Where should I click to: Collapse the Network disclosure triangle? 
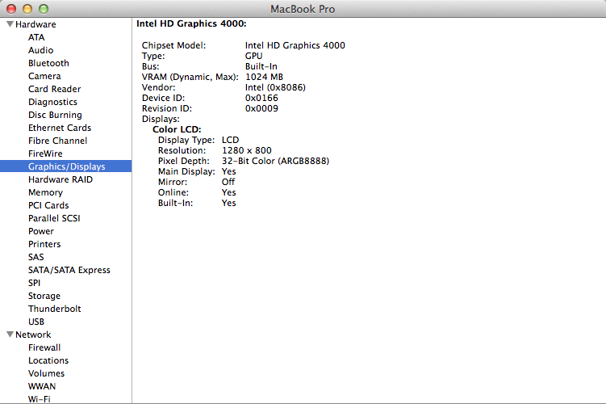(x=10, y=335)
